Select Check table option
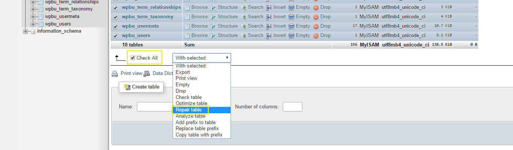 tap(202, 97)
